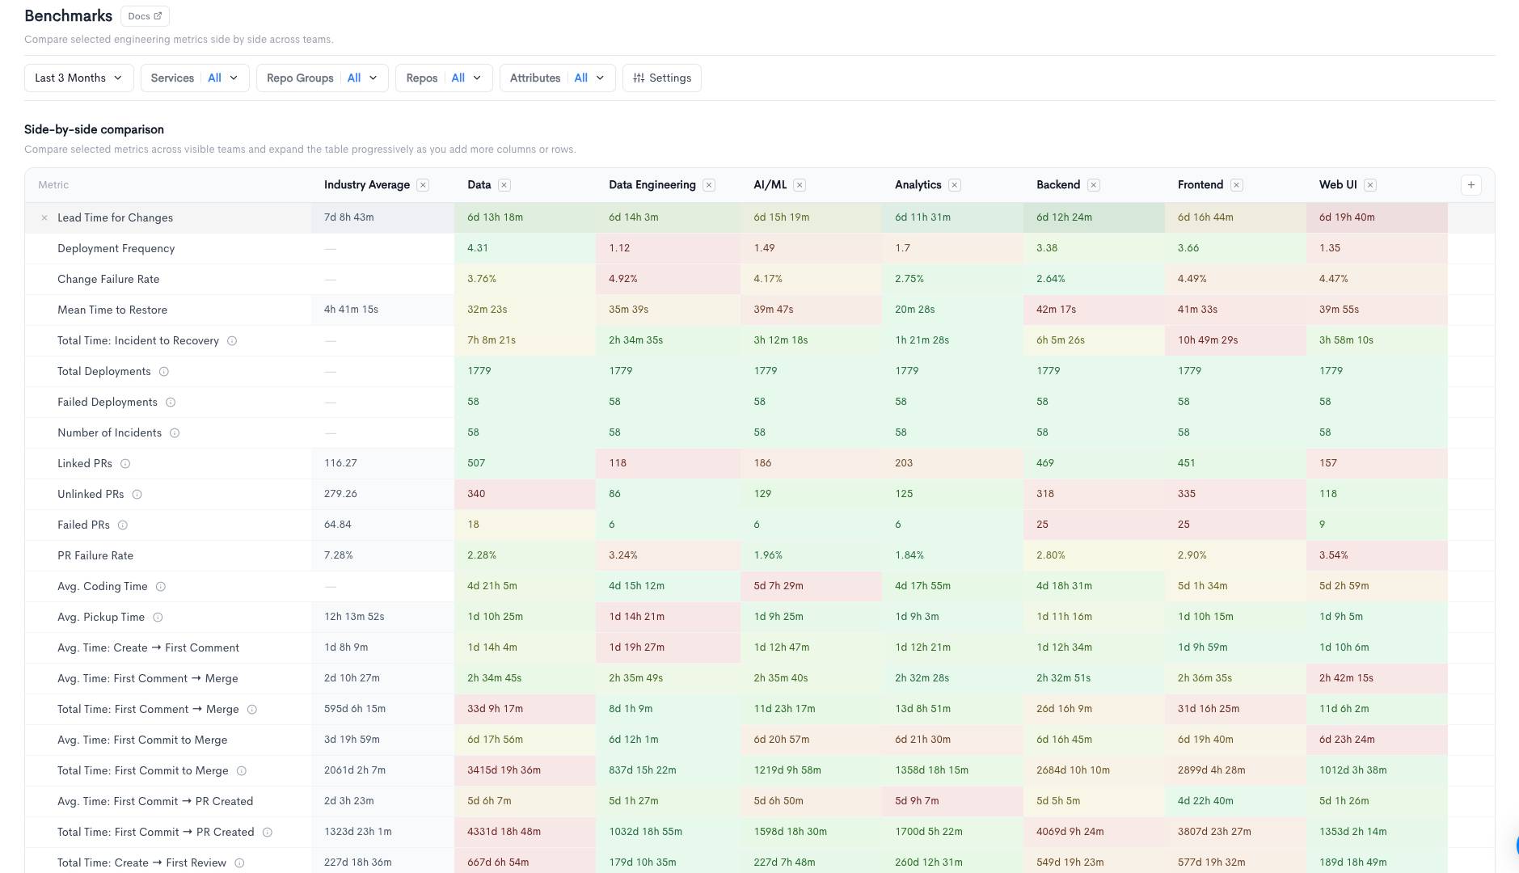This screenshot has width=1519, height=873.
Task: Click the Web UI 3.54% PR failure cell
Action: click(x=1377, y=555)
